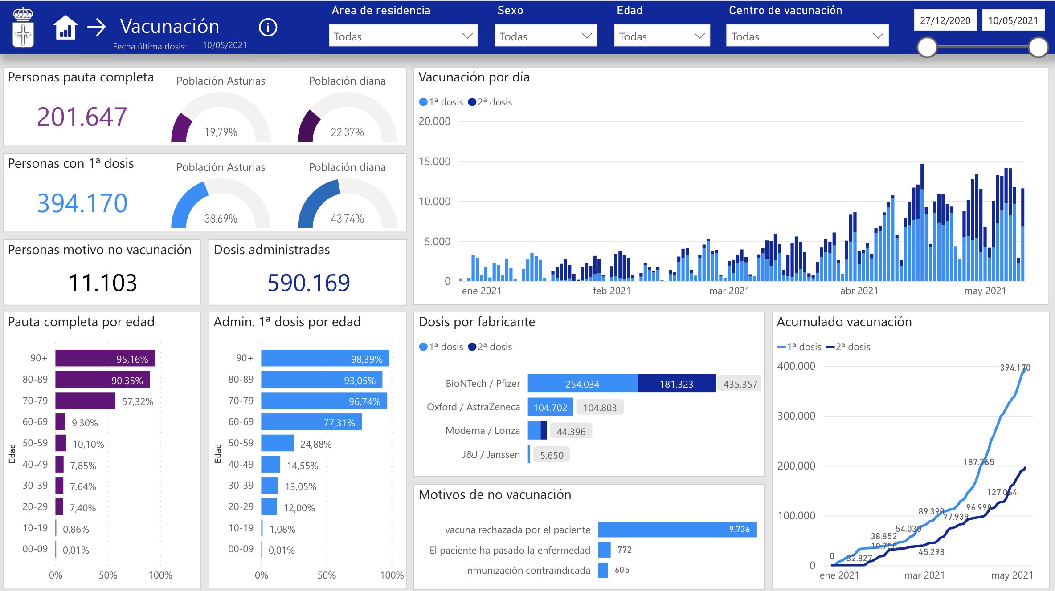
Task: Click the 60-69 purple bar showing 9,30%
Action: pyautogui.click(x=60, y=422)
